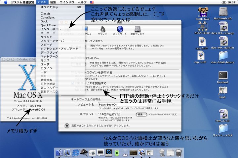Open the Preview photo icon in Dock
Screen dimensions: 238x158
point(141,153)
